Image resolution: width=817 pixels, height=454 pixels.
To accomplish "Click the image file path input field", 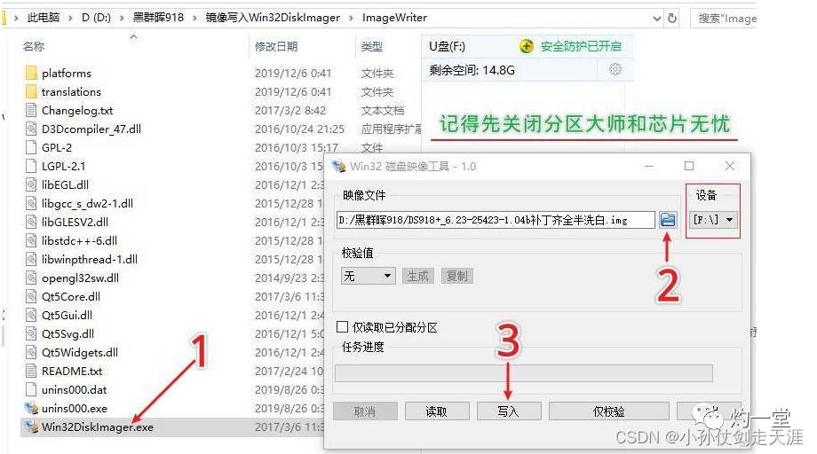I will click(496, 220).
